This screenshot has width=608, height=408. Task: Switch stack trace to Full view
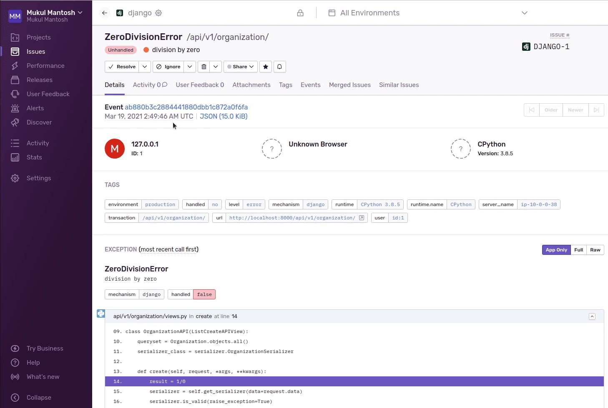click(x=578, y=250)
